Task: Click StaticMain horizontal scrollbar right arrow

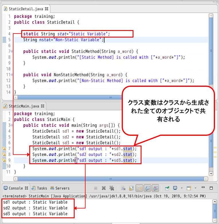Action: tap(206, 179)
